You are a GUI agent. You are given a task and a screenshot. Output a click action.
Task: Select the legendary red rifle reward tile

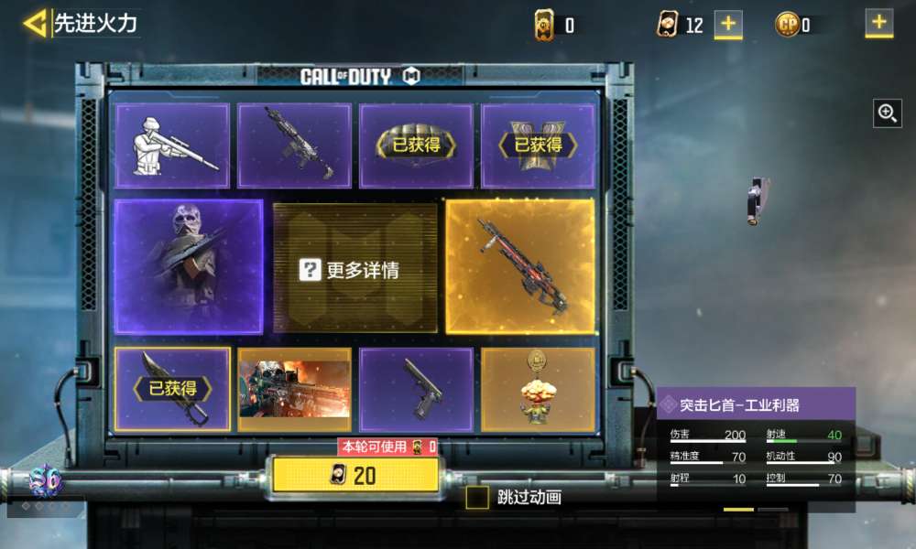pyautogui.click(x=520, y=266)
